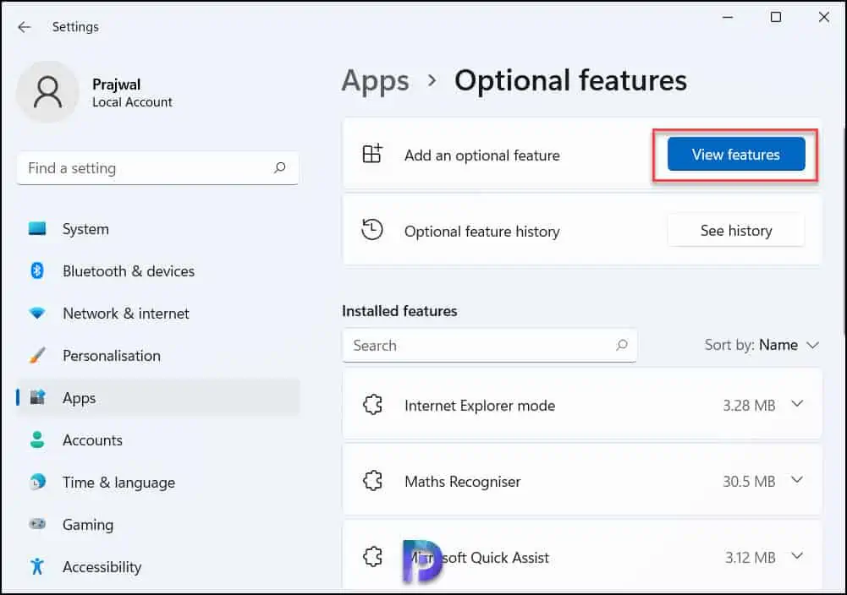Screen dimensions: 847x595
Task: Open Prajwal's account avatar
Action: pos(48,92)
